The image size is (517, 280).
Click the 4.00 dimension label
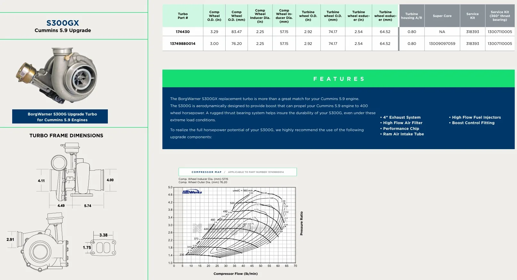click(x=110, y=180)
